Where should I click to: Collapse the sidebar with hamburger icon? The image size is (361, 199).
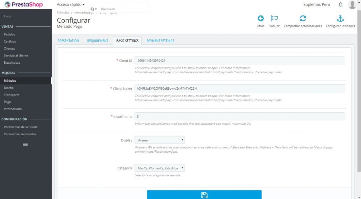coord(25,144)
